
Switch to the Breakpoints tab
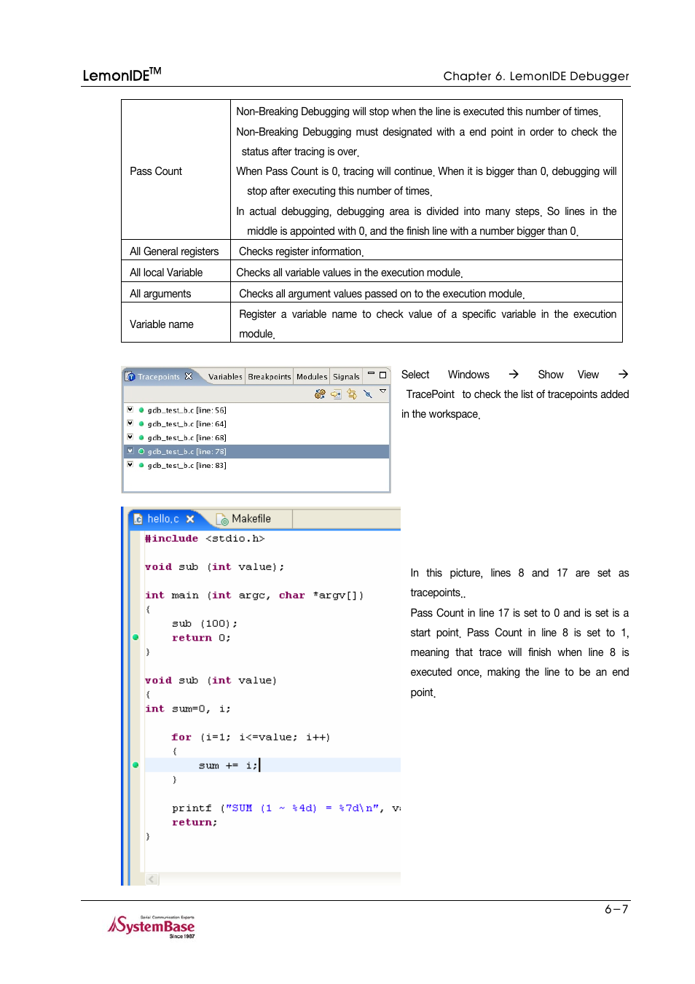[x=269, y=377]
